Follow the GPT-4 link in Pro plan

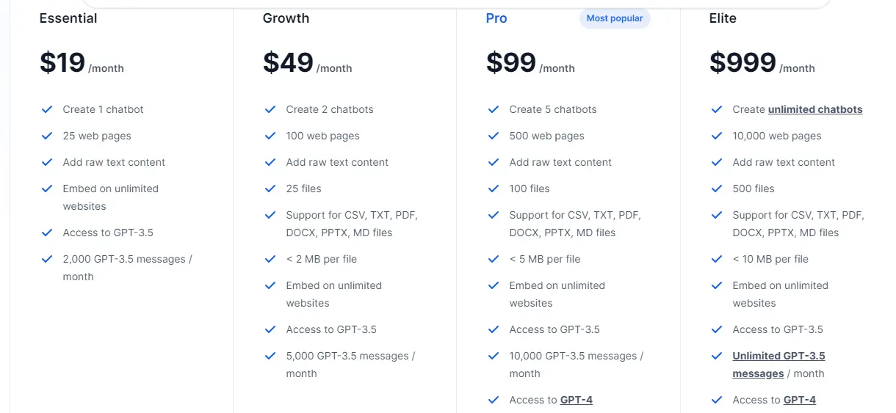pyautogui.click(x=577, y=400)
